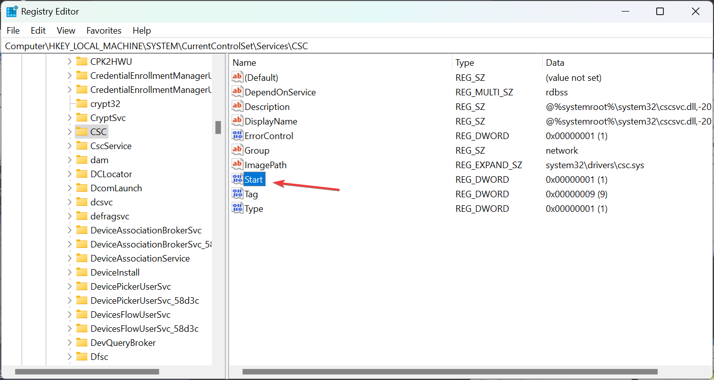
Task: Click the string icon beside the (Default) value
Action: coord(237,77)
